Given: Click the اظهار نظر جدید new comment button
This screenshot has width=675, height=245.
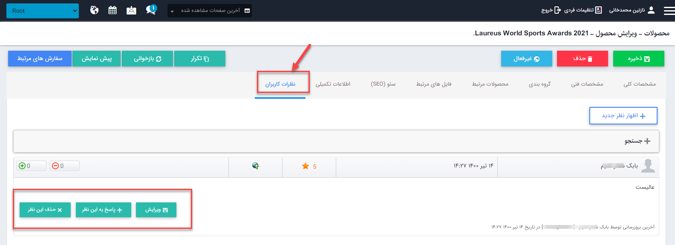Looking at the screenshot, I should point(623,116).
